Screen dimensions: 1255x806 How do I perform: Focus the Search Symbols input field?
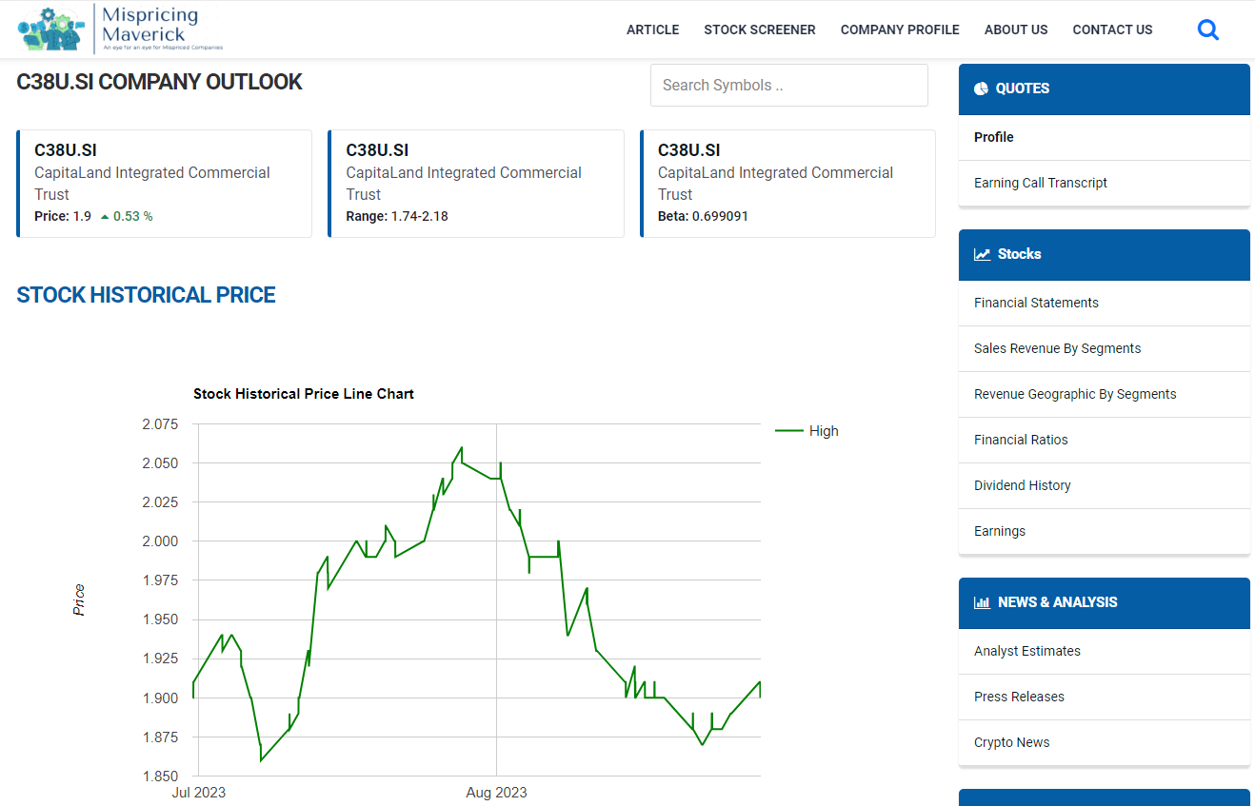pyautogui.click(x=789, y=85)
